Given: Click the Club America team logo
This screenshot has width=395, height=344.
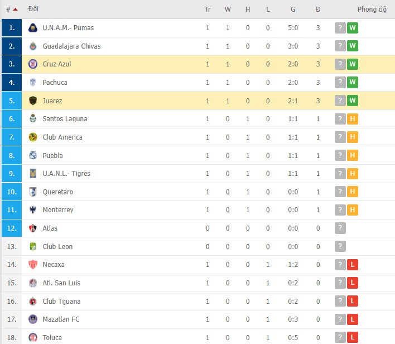Looking at the screenshot, I should [x=32, y=137].
